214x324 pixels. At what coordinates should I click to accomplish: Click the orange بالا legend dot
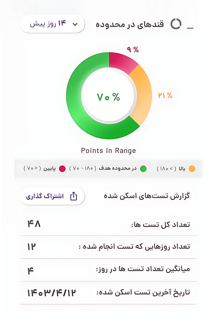[x=192, y=169]
